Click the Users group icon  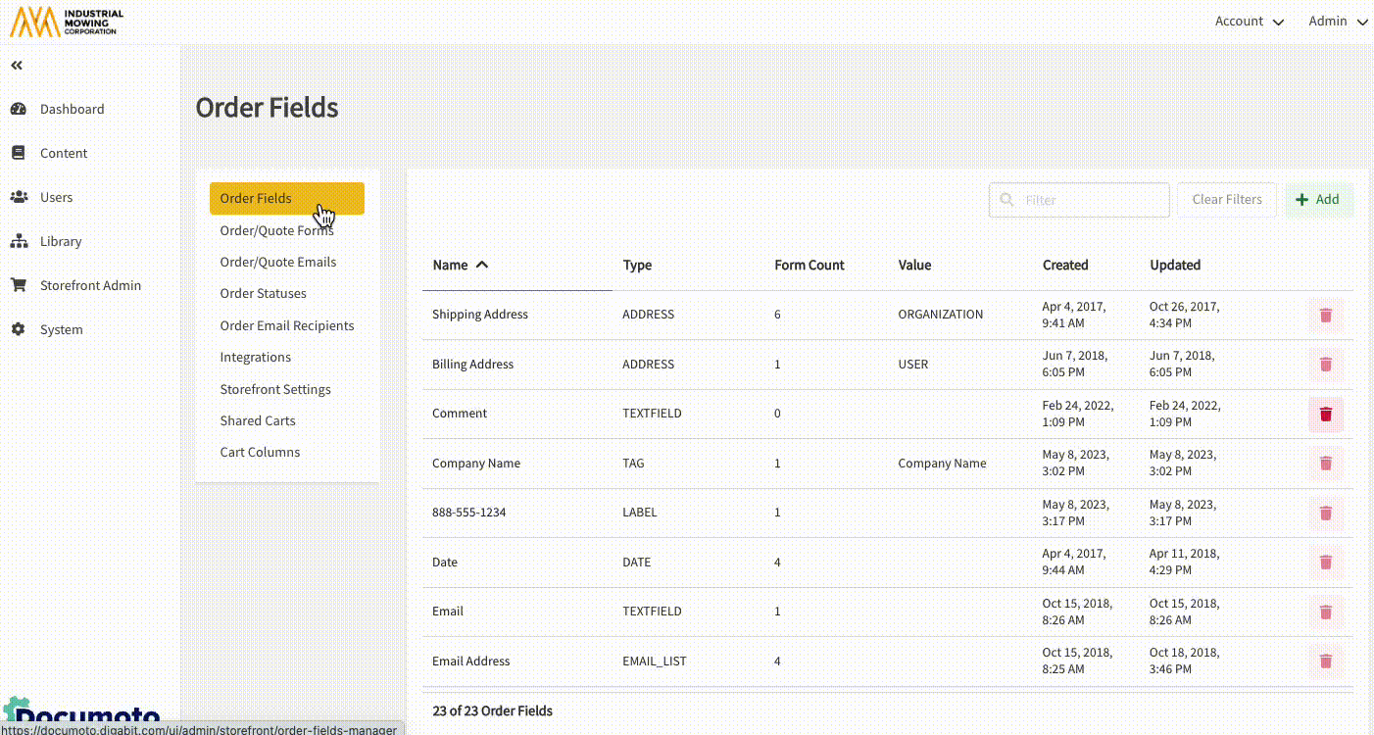tap(18, 197)
